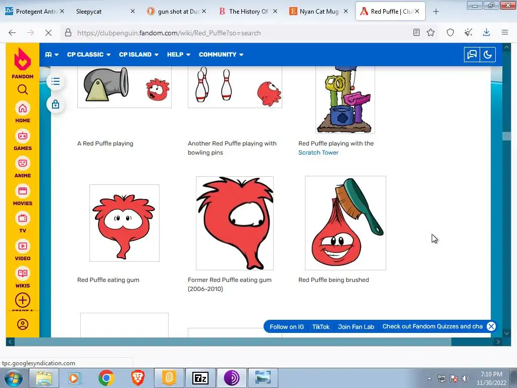This screenshot has height=388, width=517.
Task: Expand the HELP menu
Action: [x=179, y=55]
